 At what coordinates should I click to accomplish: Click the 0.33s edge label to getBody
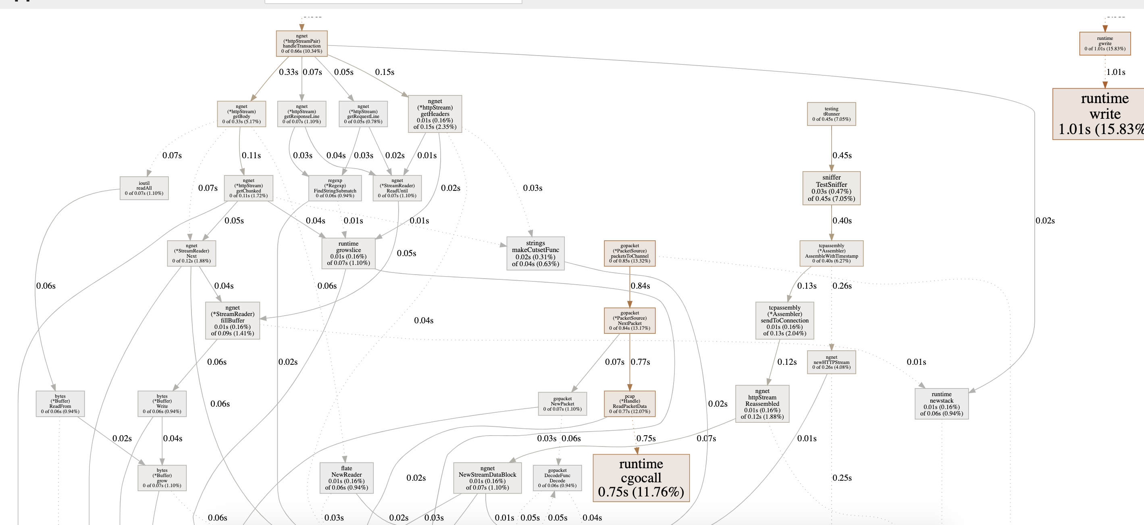(288, 72)
